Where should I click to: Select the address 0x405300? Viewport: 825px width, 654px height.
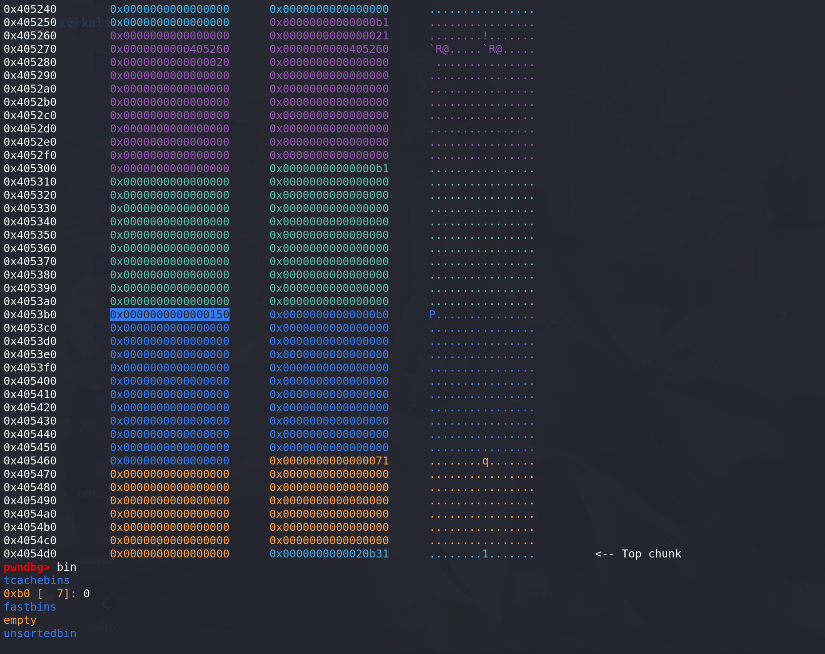pos(30,168)
